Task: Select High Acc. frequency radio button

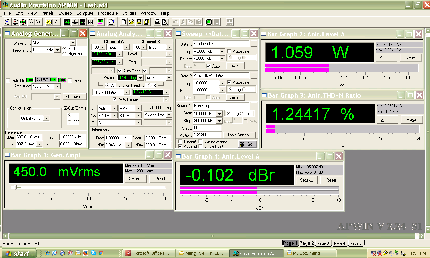Action: coord(64,54)
